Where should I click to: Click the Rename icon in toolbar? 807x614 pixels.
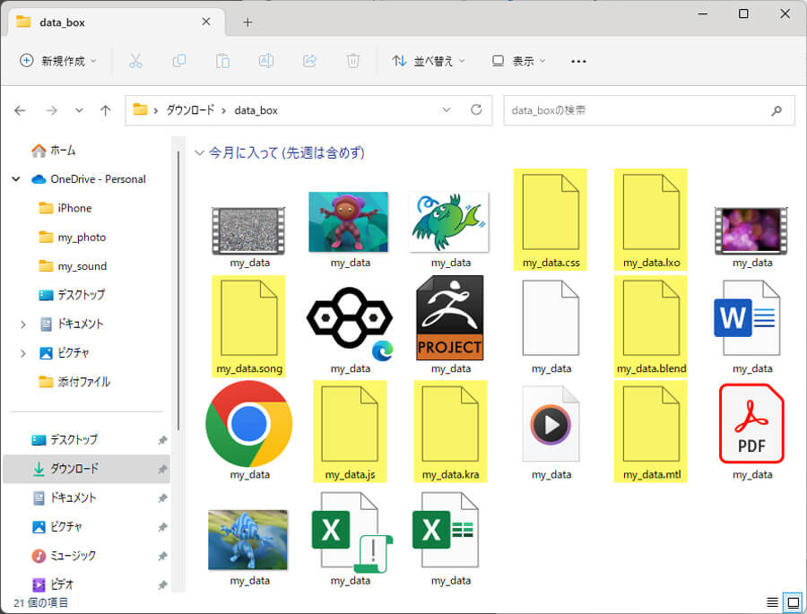[265, 61]
